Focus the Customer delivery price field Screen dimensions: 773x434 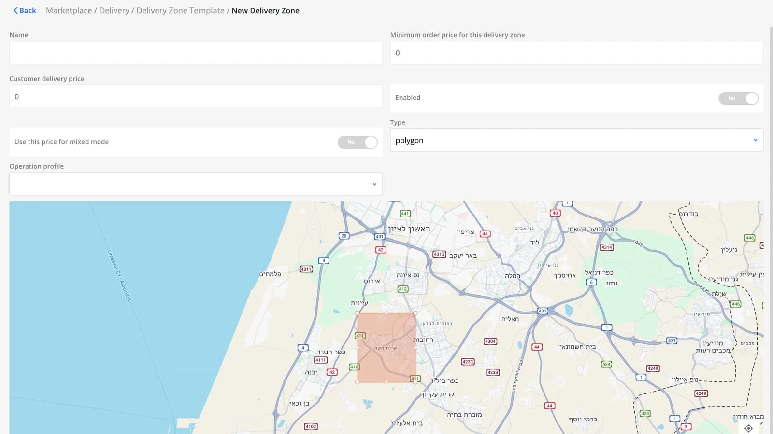[196, 96]
